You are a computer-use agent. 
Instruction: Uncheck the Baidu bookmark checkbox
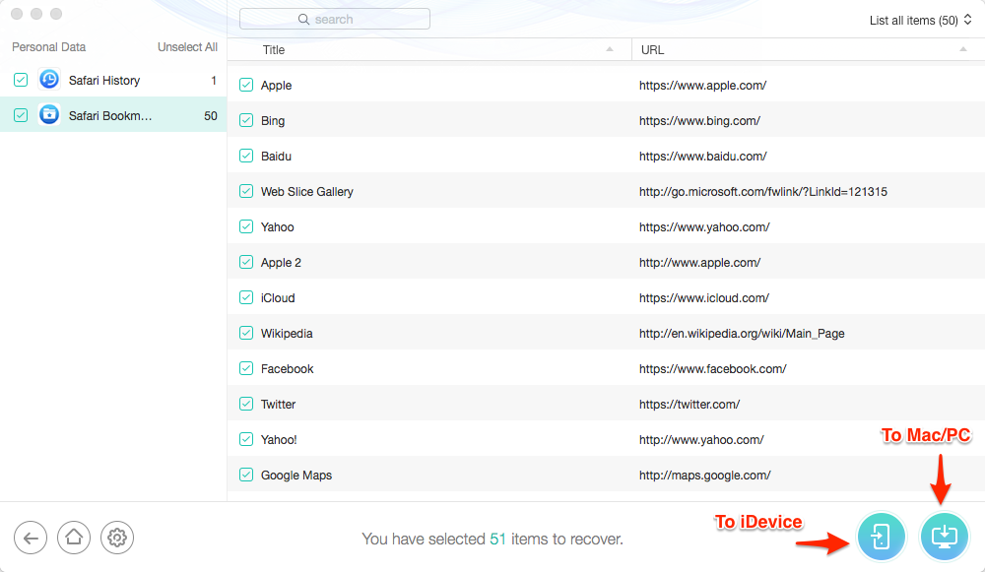click(x=246, y=156)
